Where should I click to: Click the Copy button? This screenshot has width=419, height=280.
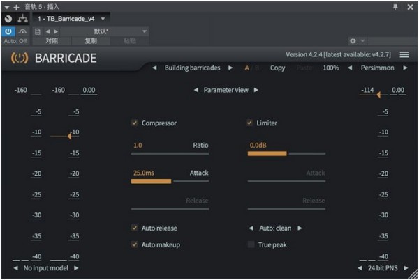click(277, 68)
